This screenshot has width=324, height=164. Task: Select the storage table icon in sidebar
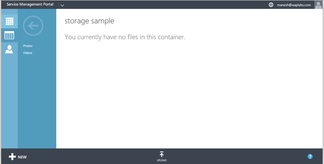point(9,35)
